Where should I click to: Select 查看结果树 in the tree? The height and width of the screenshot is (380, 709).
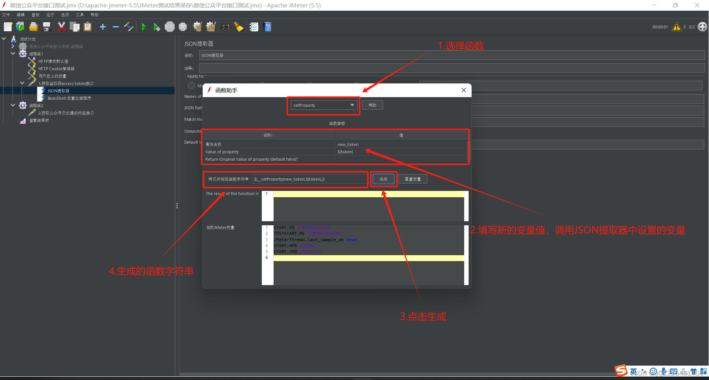[39, 120]
